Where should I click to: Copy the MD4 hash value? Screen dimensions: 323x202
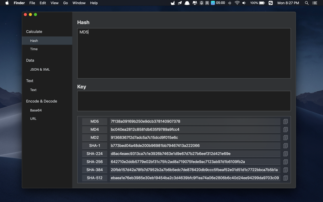tap(285, 129)
